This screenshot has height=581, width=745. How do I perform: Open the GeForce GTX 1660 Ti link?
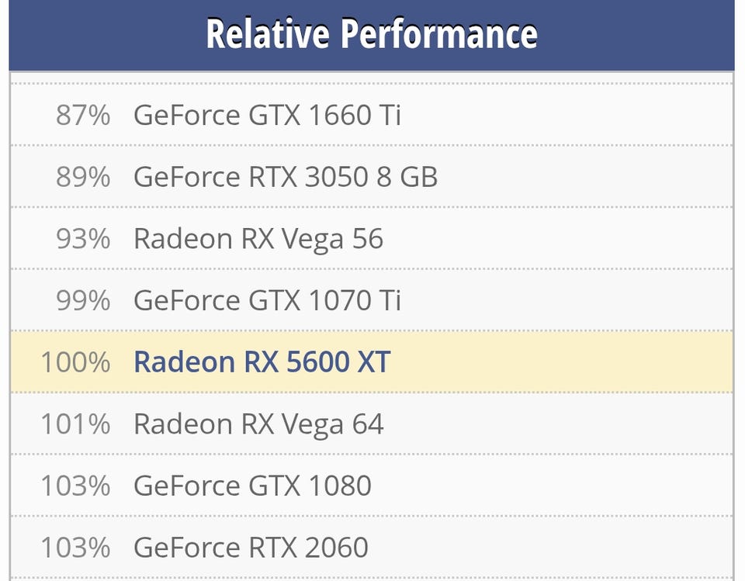(267, 116)
